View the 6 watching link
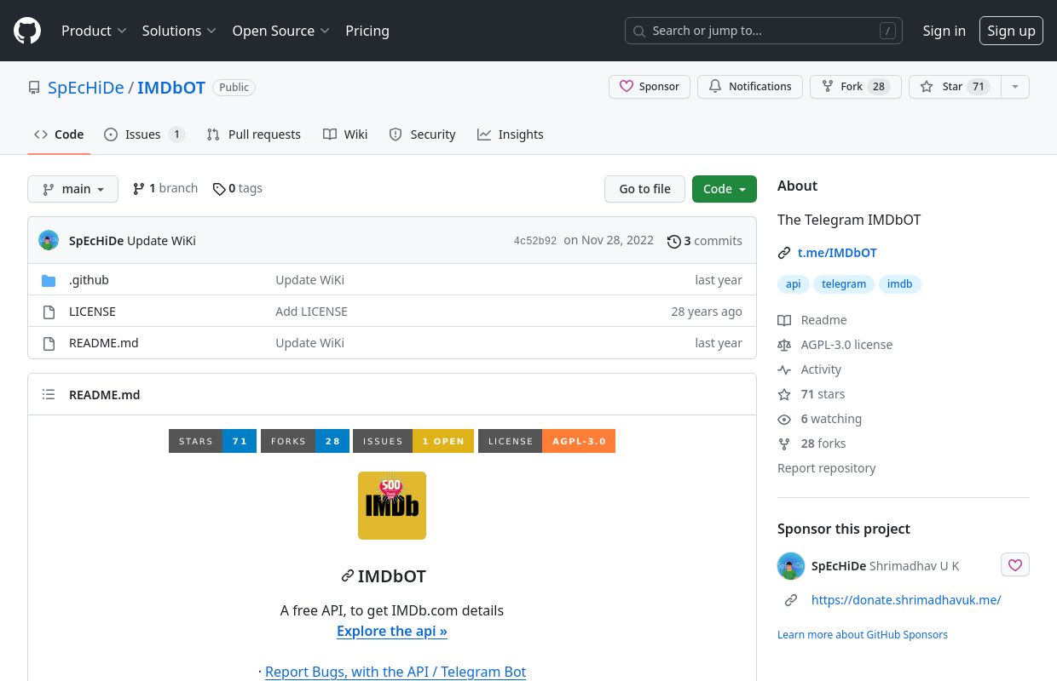Viewport: 1057px width, 681px height. point(820,419)
